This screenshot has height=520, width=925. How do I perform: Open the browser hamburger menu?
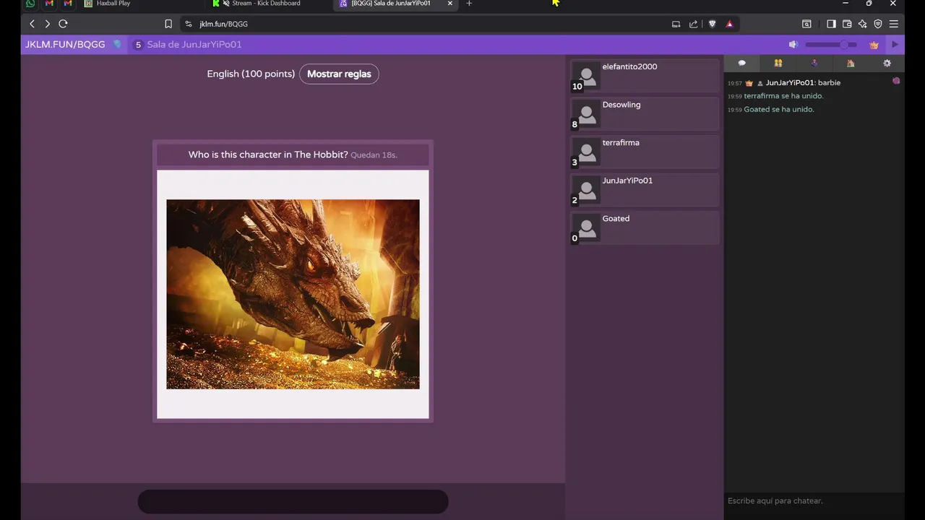click(x=894, y=24)
